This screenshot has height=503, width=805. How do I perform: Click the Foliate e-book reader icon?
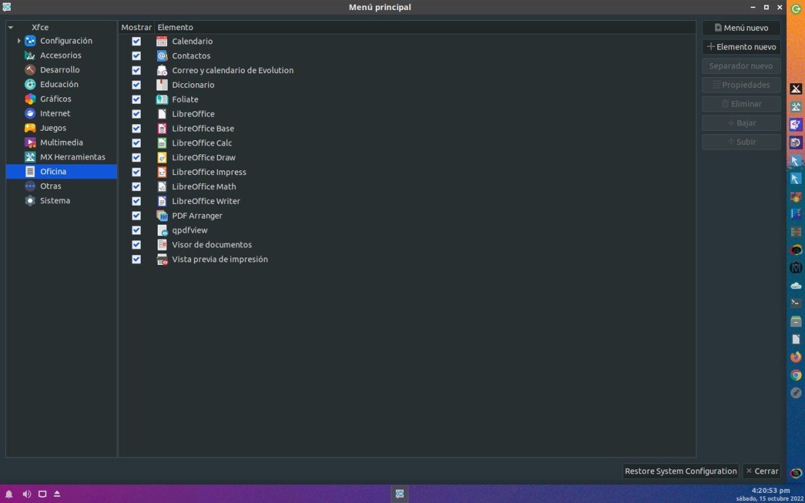(x=162, y=99)
